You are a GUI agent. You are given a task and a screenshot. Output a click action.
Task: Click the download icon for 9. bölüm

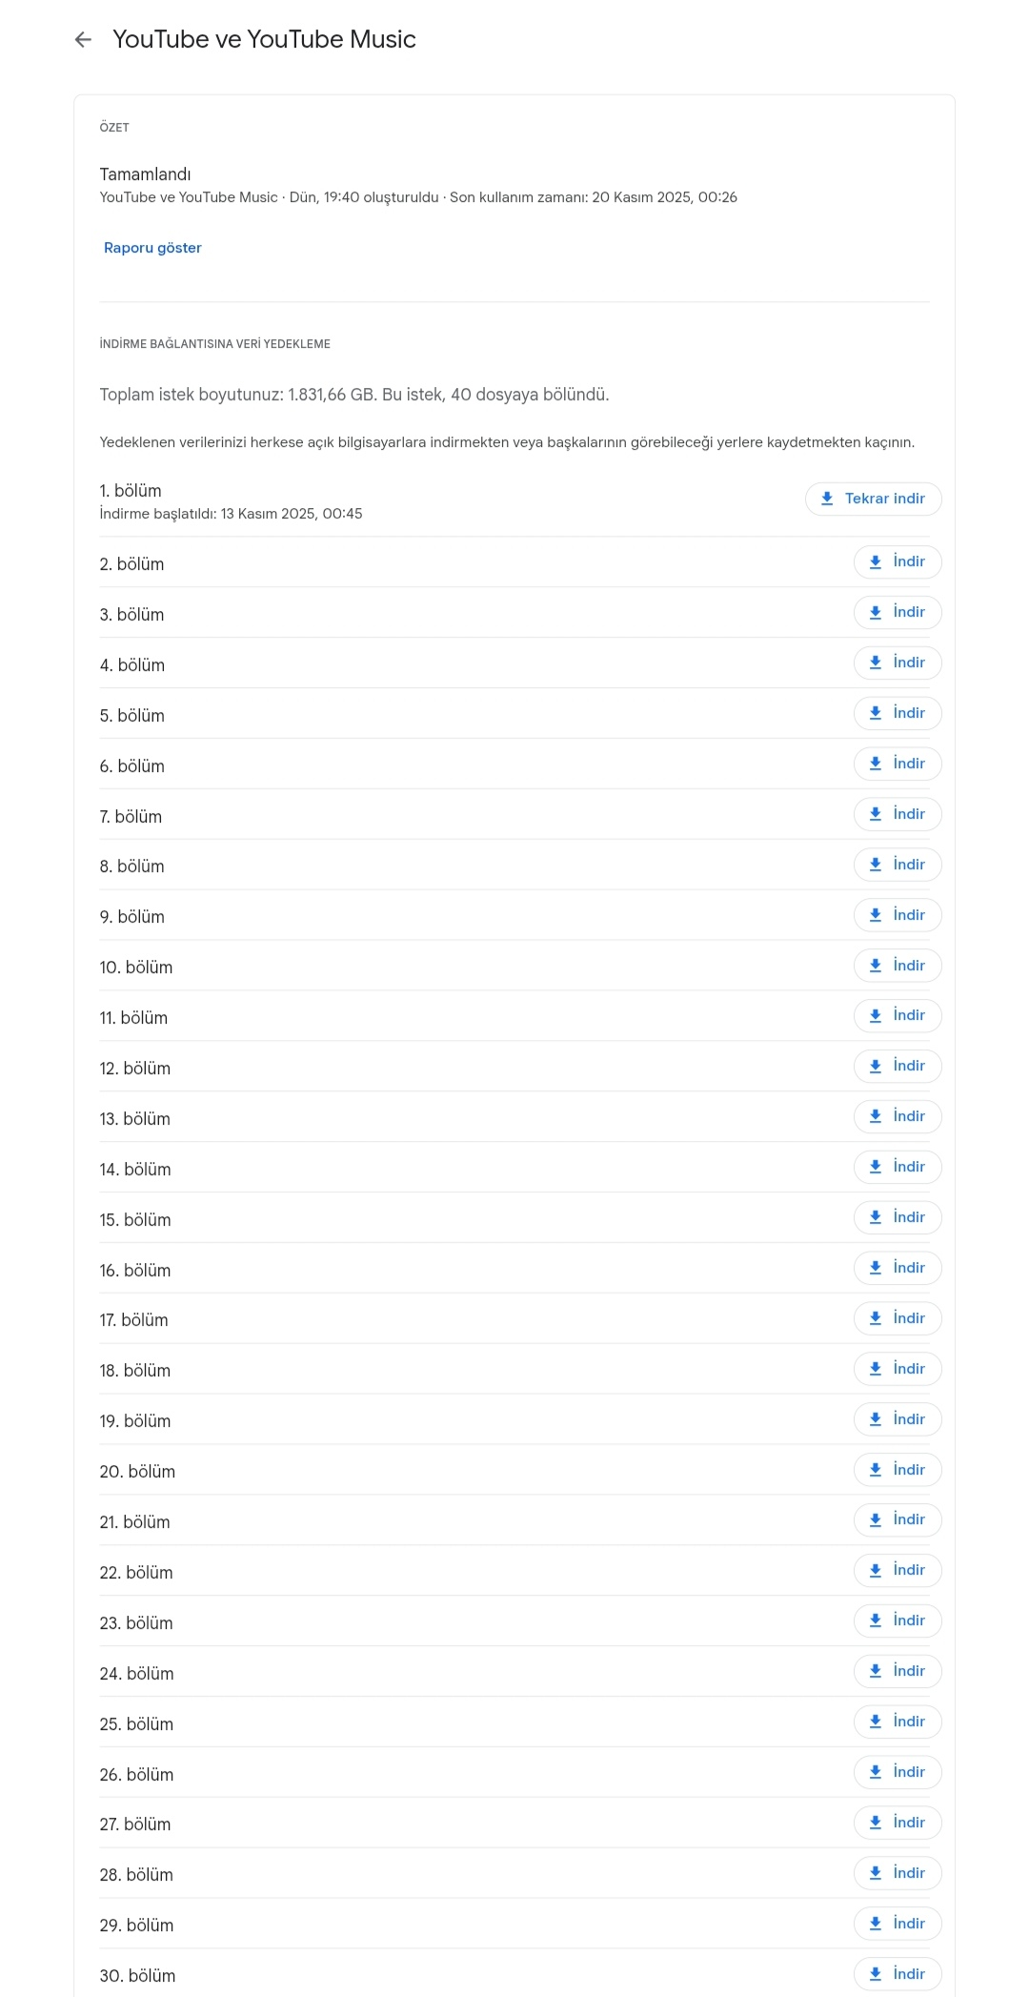pyautogui.click(x=876, y=915)
